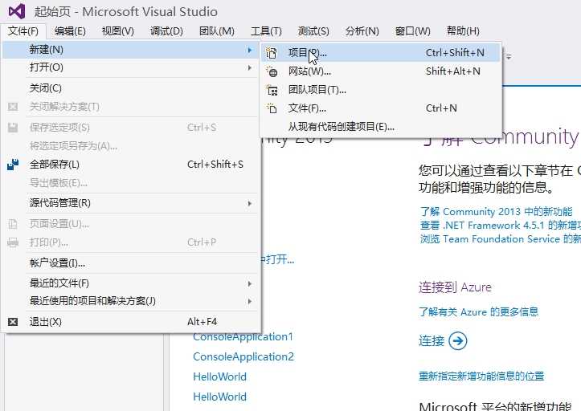Open recent project ConsoleApplication1
Image resolution: width=581 pixels, height=411 pixels.
(243, 336)
